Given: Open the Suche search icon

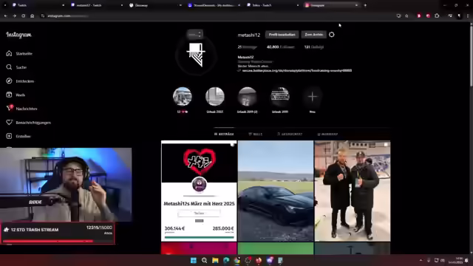Looking at the screenshot, I should (x=9, y=67).
